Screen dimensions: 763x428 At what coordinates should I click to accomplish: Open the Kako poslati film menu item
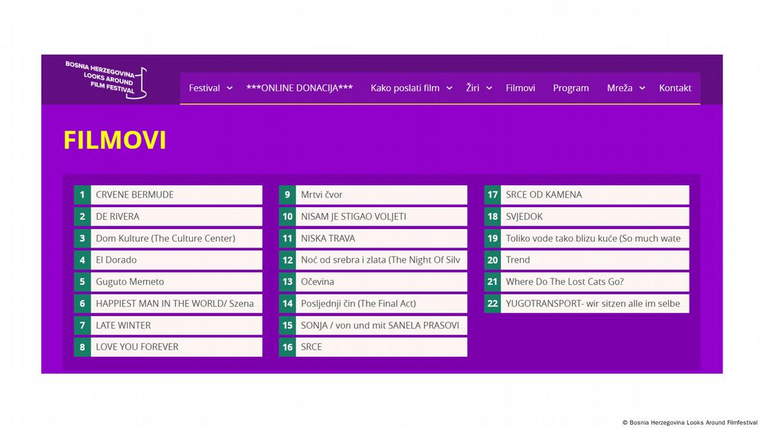[x=405, y=88]
